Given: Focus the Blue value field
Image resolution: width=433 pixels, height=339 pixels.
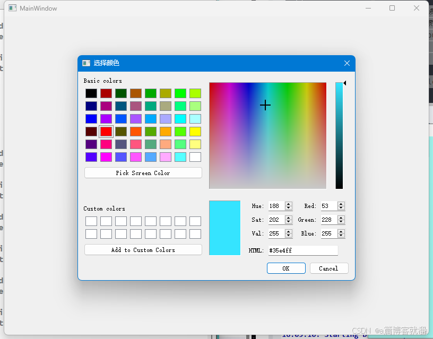Looking at the screenshot, I should coord(329,233).
